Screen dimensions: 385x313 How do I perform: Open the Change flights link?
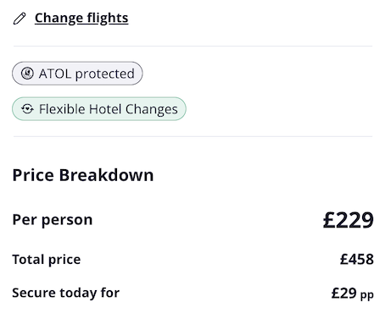pos(81,19)
